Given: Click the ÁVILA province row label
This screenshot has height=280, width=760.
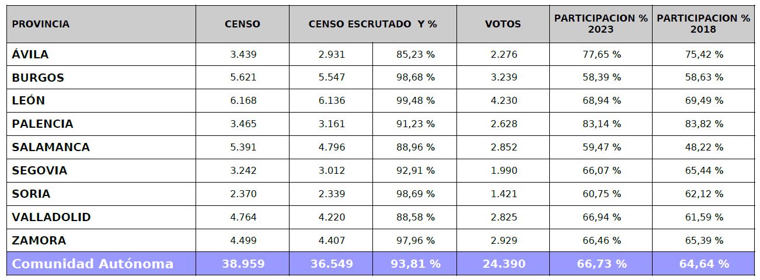Looking at the screenshot, I should 30,54.
